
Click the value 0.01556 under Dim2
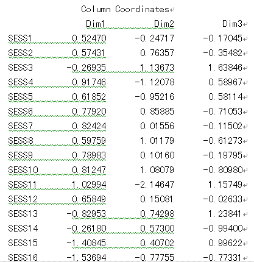click(157, 126)
